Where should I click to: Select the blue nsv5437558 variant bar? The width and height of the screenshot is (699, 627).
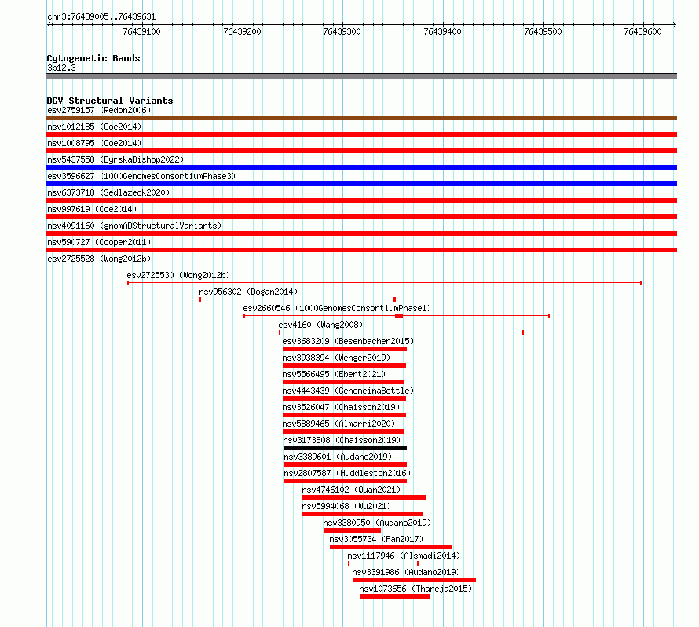tap(361, 167)
